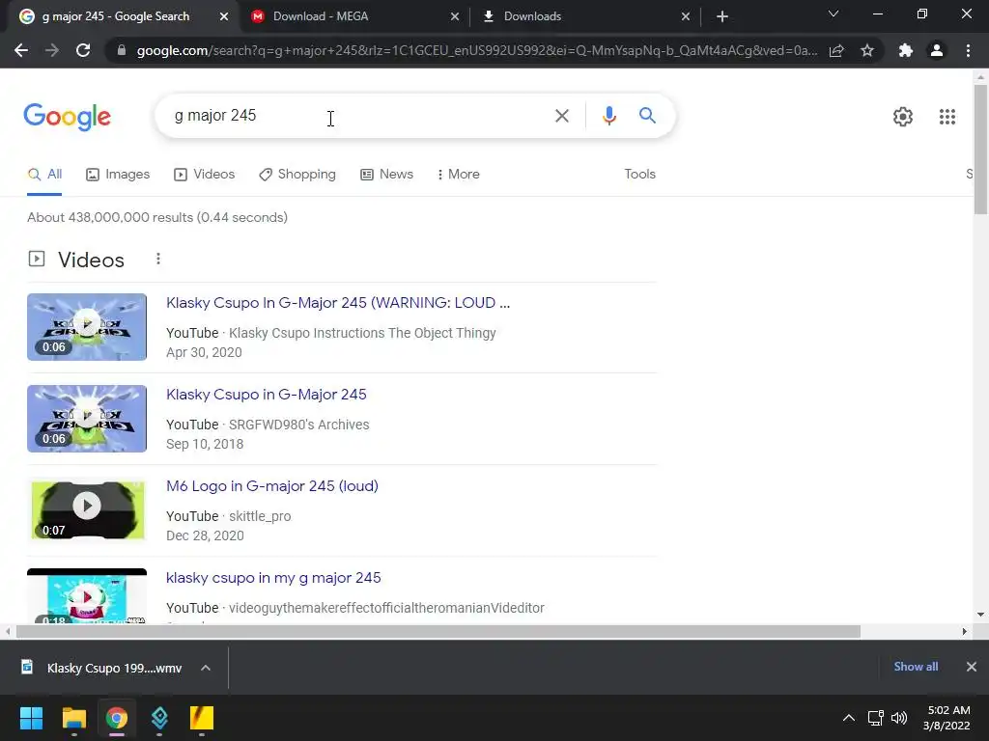
Task: Click the site padlock icon
Action: 121,50
